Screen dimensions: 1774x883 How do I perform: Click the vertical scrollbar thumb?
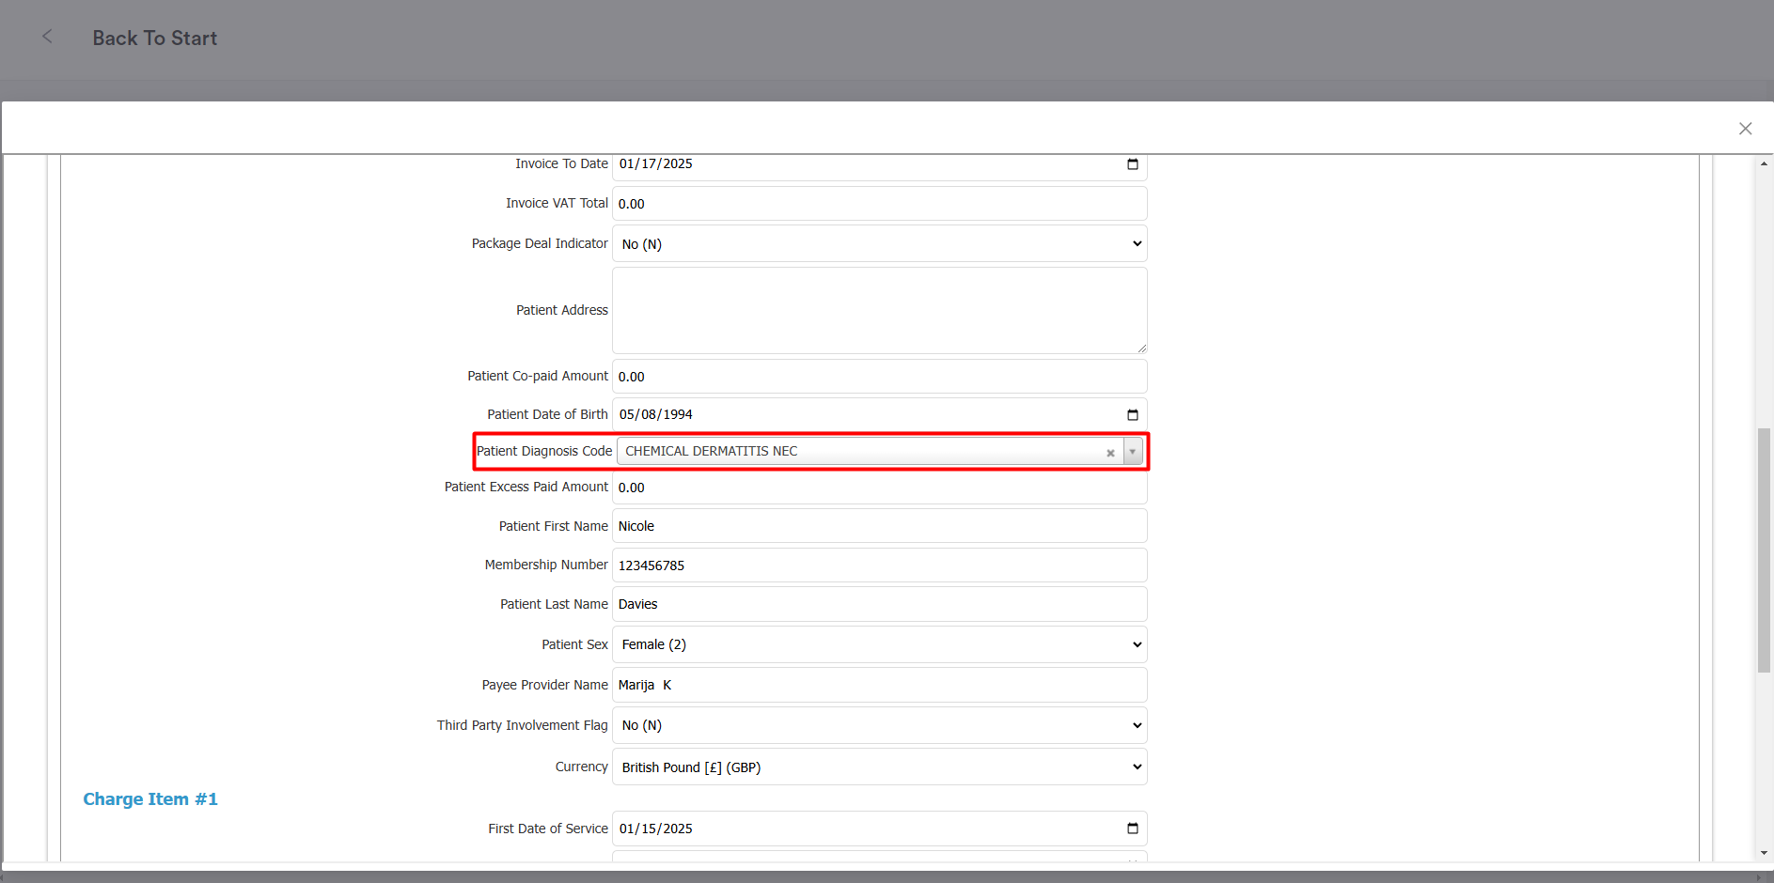[1764, 550]
